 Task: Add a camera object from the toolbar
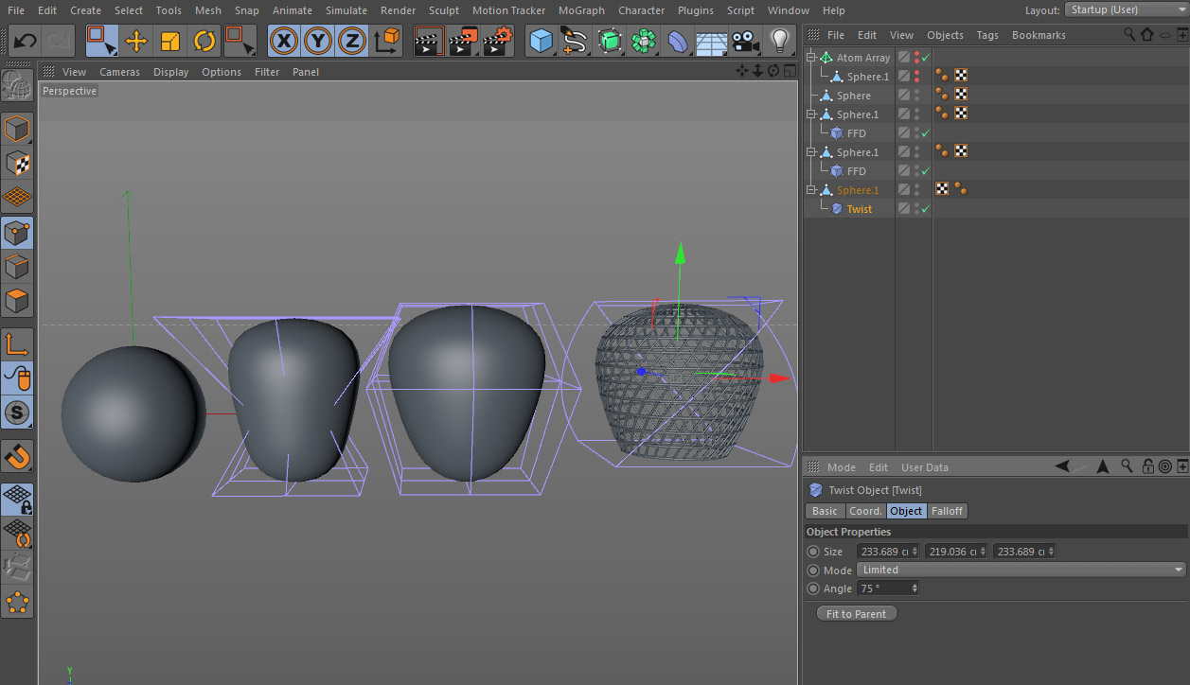pos(746,41)
